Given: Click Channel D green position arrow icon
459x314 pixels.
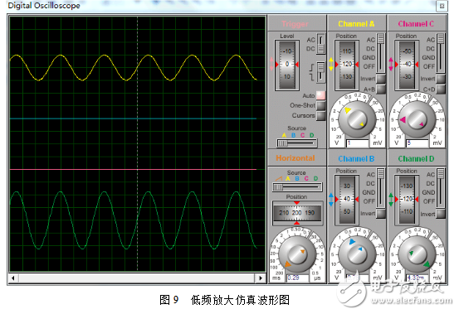Looking at the screenshot, I should (391, 199).
